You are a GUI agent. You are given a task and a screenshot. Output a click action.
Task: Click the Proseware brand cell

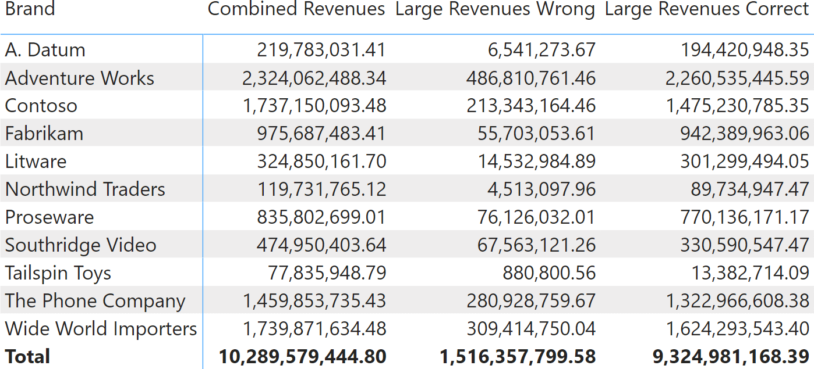(x=49, y=217)
